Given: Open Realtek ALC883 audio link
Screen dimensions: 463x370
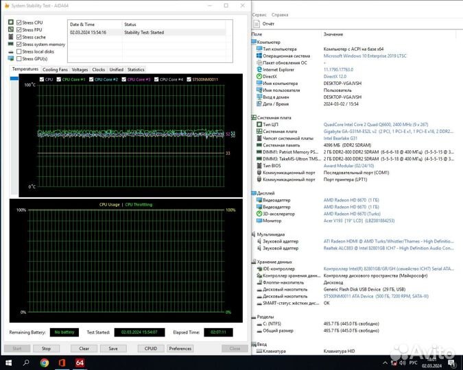Looking at the screenshot, I should point(388,248).
